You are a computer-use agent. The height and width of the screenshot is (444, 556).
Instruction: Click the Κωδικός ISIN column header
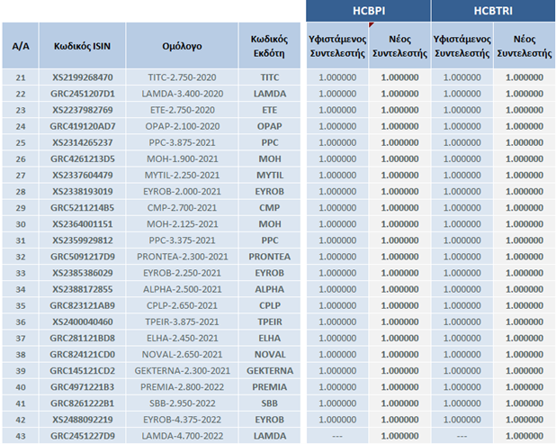pyautogui.click(x=83, y=46)
